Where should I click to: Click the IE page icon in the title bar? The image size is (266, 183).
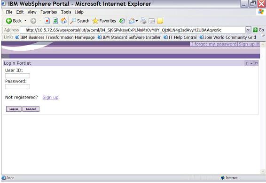[x=3, y=3]
